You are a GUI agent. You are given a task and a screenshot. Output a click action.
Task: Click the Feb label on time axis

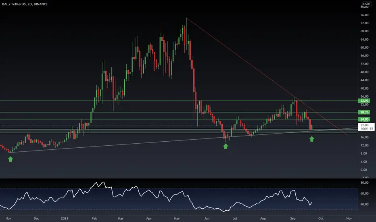coord(94,218)
